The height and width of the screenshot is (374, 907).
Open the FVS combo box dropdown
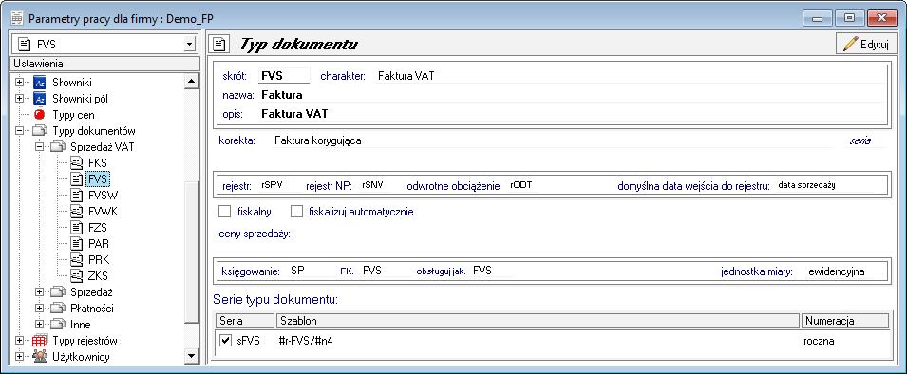coord(189,44)
